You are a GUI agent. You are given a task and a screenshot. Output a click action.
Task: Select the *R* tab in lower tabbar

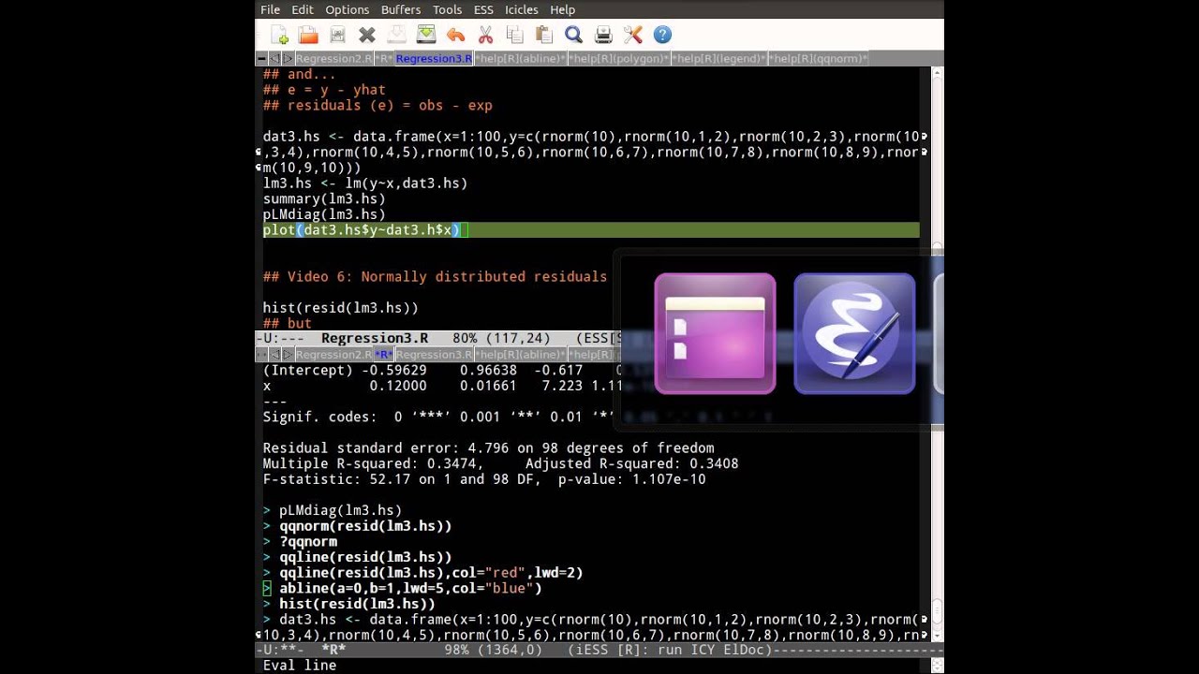click(x=384, y=355)
